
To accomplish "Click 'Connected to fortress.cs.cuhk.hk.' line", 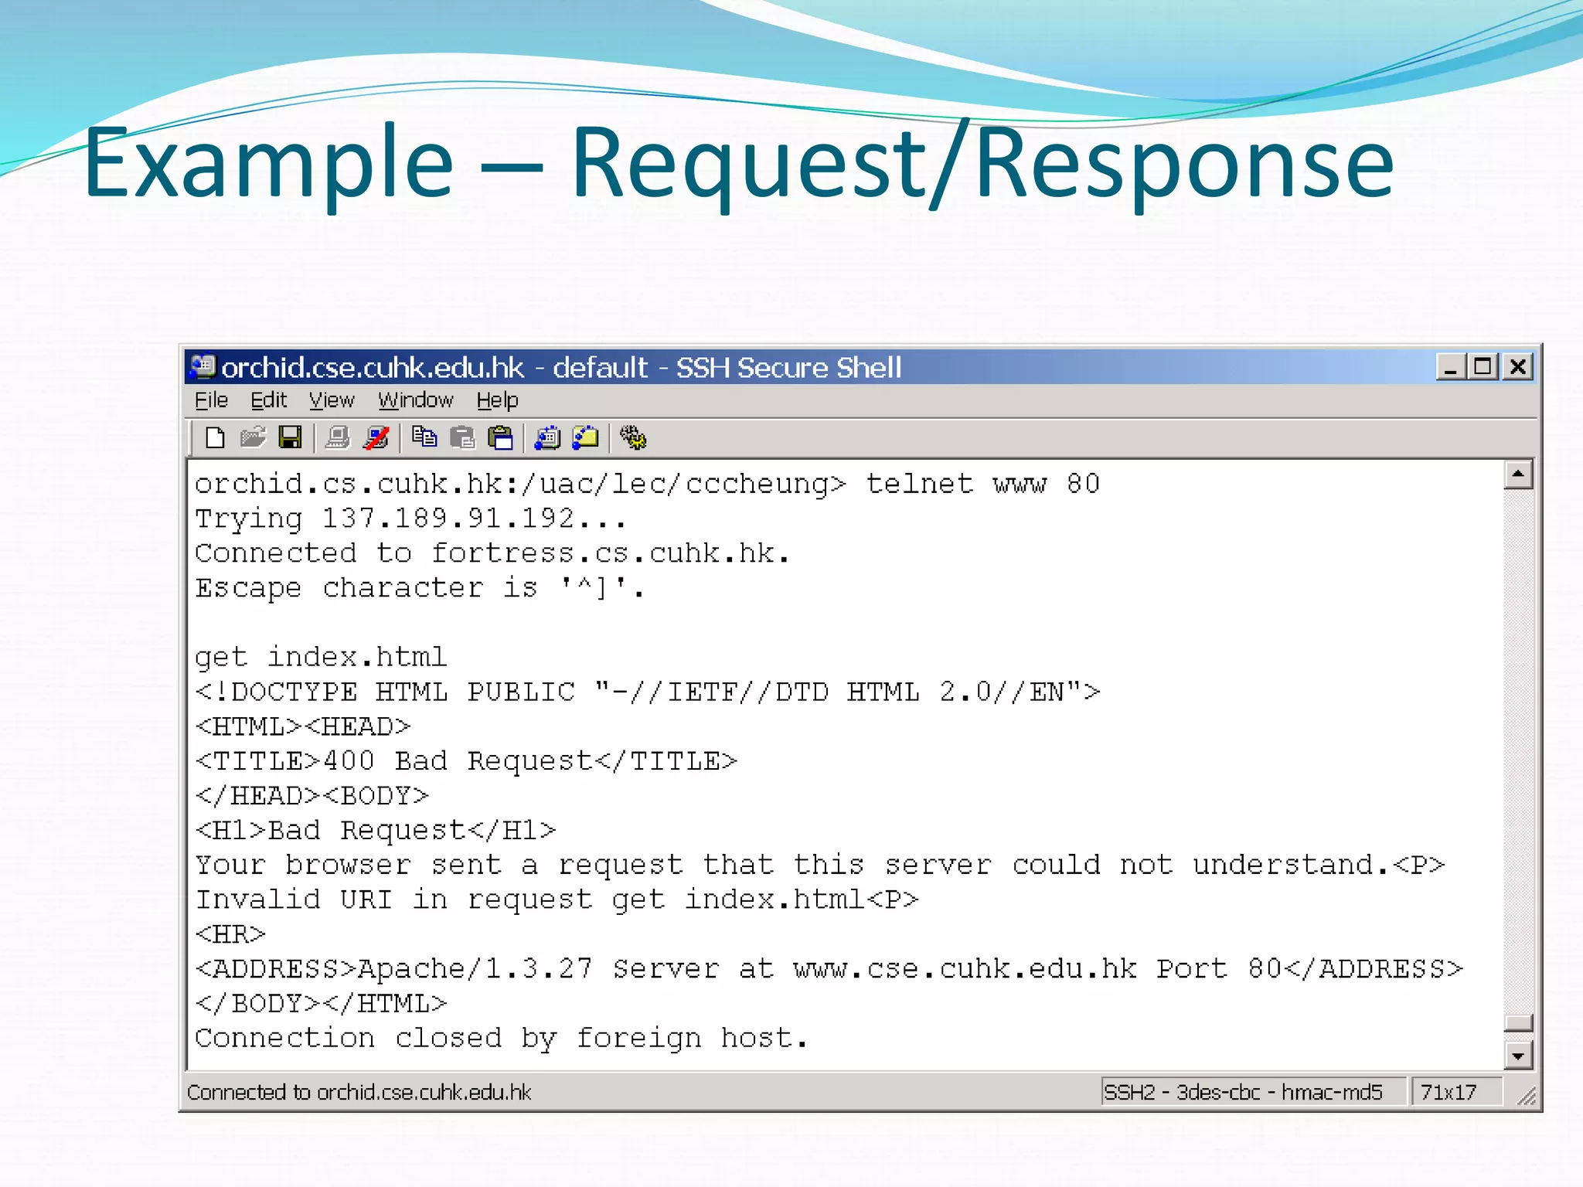I will coord(492,553).
